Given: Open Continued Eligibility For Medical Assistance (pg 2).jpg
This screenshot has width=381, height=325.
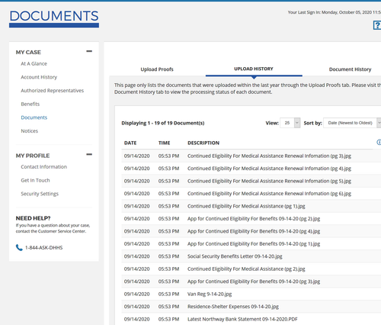Looking at the screenshot, I should (x=246, y=269).
